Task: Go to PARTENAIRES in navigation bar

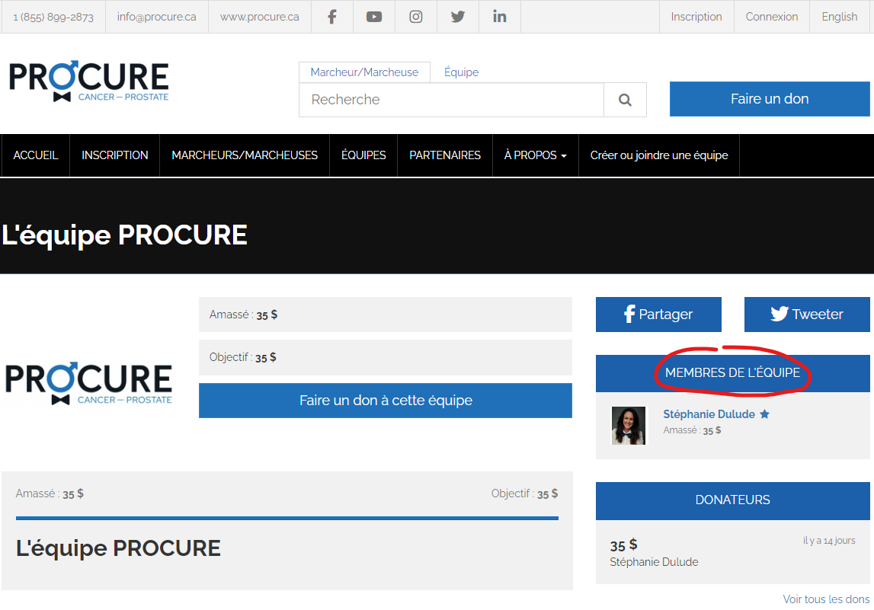Action: click(445, 155)
